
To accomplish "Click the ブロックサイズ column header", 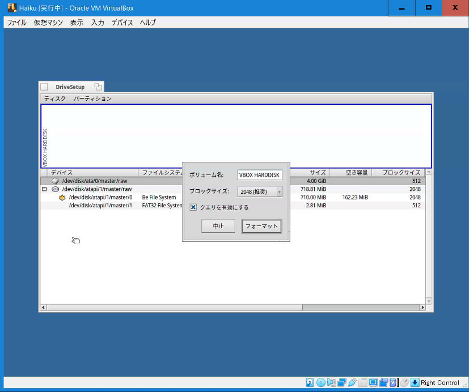I will point(399,173).
